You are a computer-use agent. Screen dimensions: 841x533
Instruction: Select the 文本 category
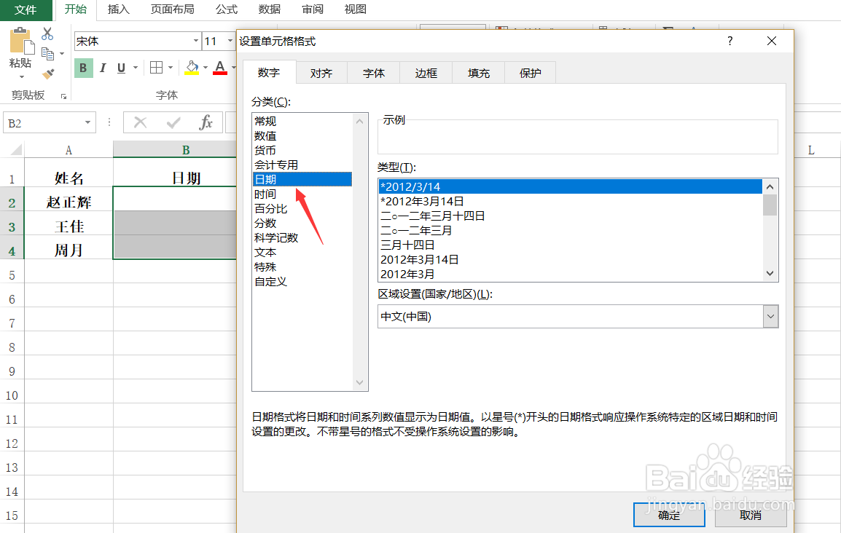tap(302, 252)
